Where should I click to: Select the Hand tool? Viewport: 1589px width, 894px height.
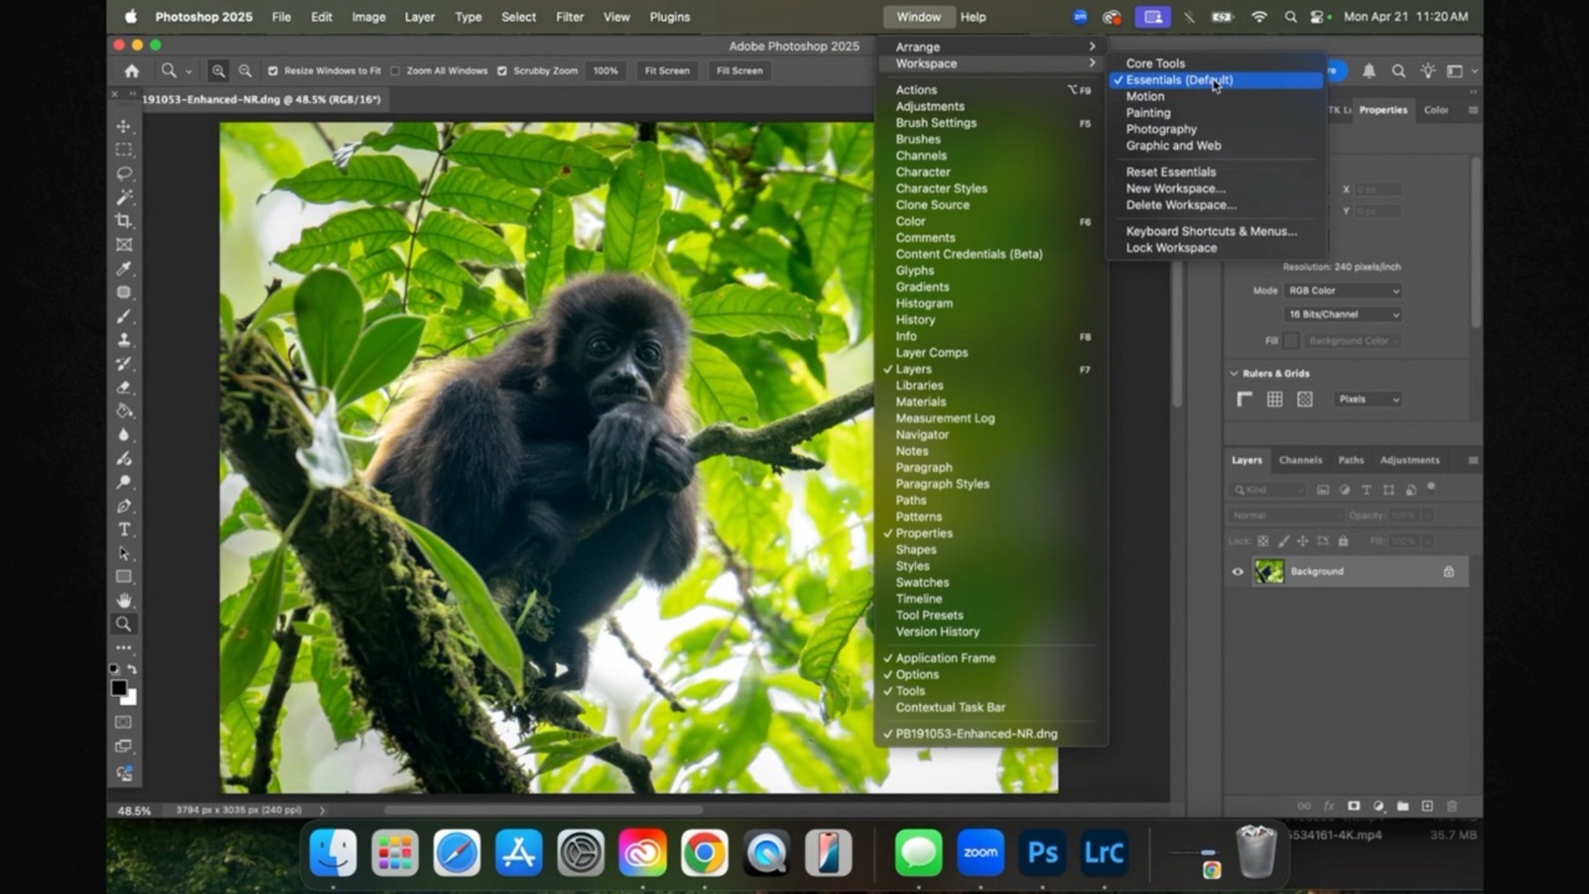tap(124, 600)
